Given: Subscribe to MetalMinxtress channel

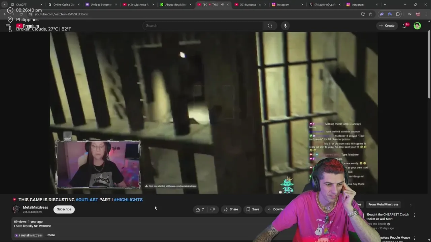Looking at the screenshot, I should click(x=64, y=209).
